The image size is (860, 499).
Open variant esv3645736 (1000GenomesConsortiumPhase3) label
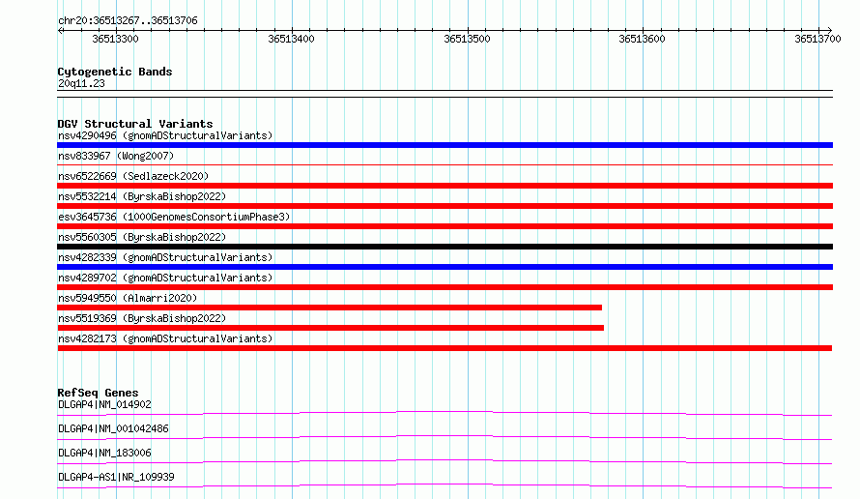point(174,217)
